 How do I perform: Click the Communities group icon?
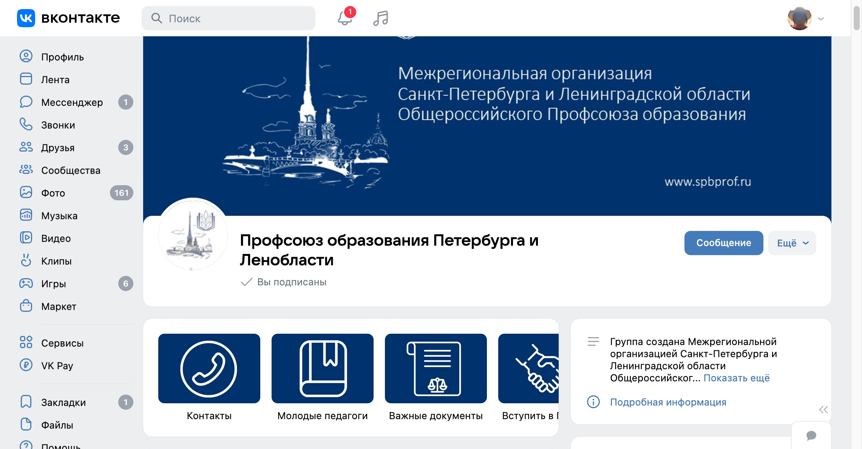26,170
